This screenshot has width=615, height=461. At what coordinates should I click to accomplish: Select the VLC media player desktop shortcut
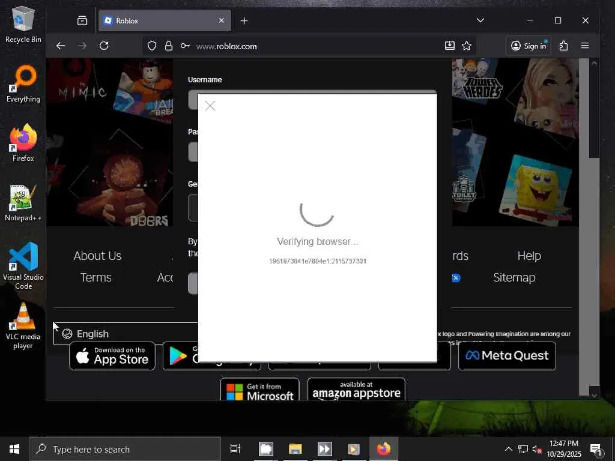pyautogui.click(x=23, y=326)
